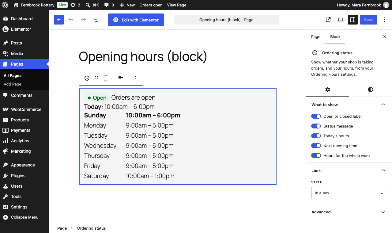Move the block up

tap(106, 76)
